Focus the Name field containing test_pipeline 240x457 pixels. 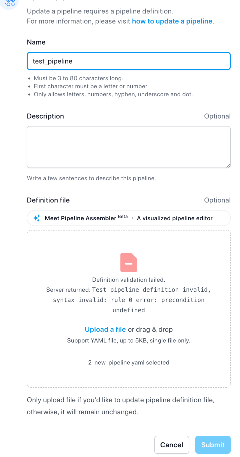coord(129,61)
